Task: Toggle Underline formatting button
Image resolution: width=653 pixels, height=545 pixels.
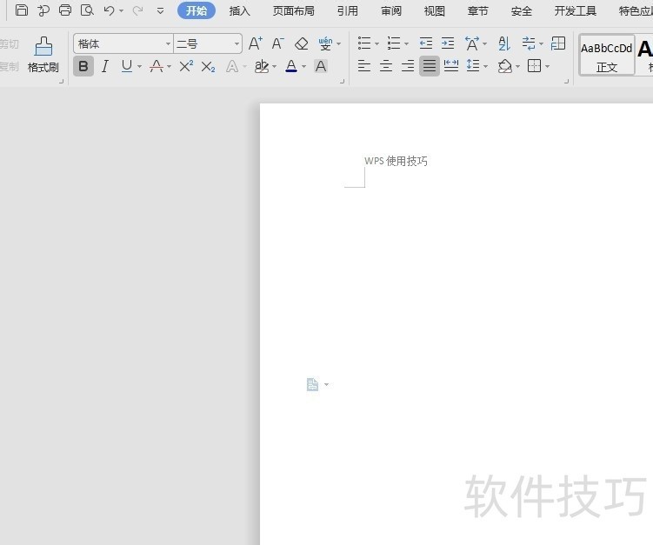Action: tap(127, 66)
